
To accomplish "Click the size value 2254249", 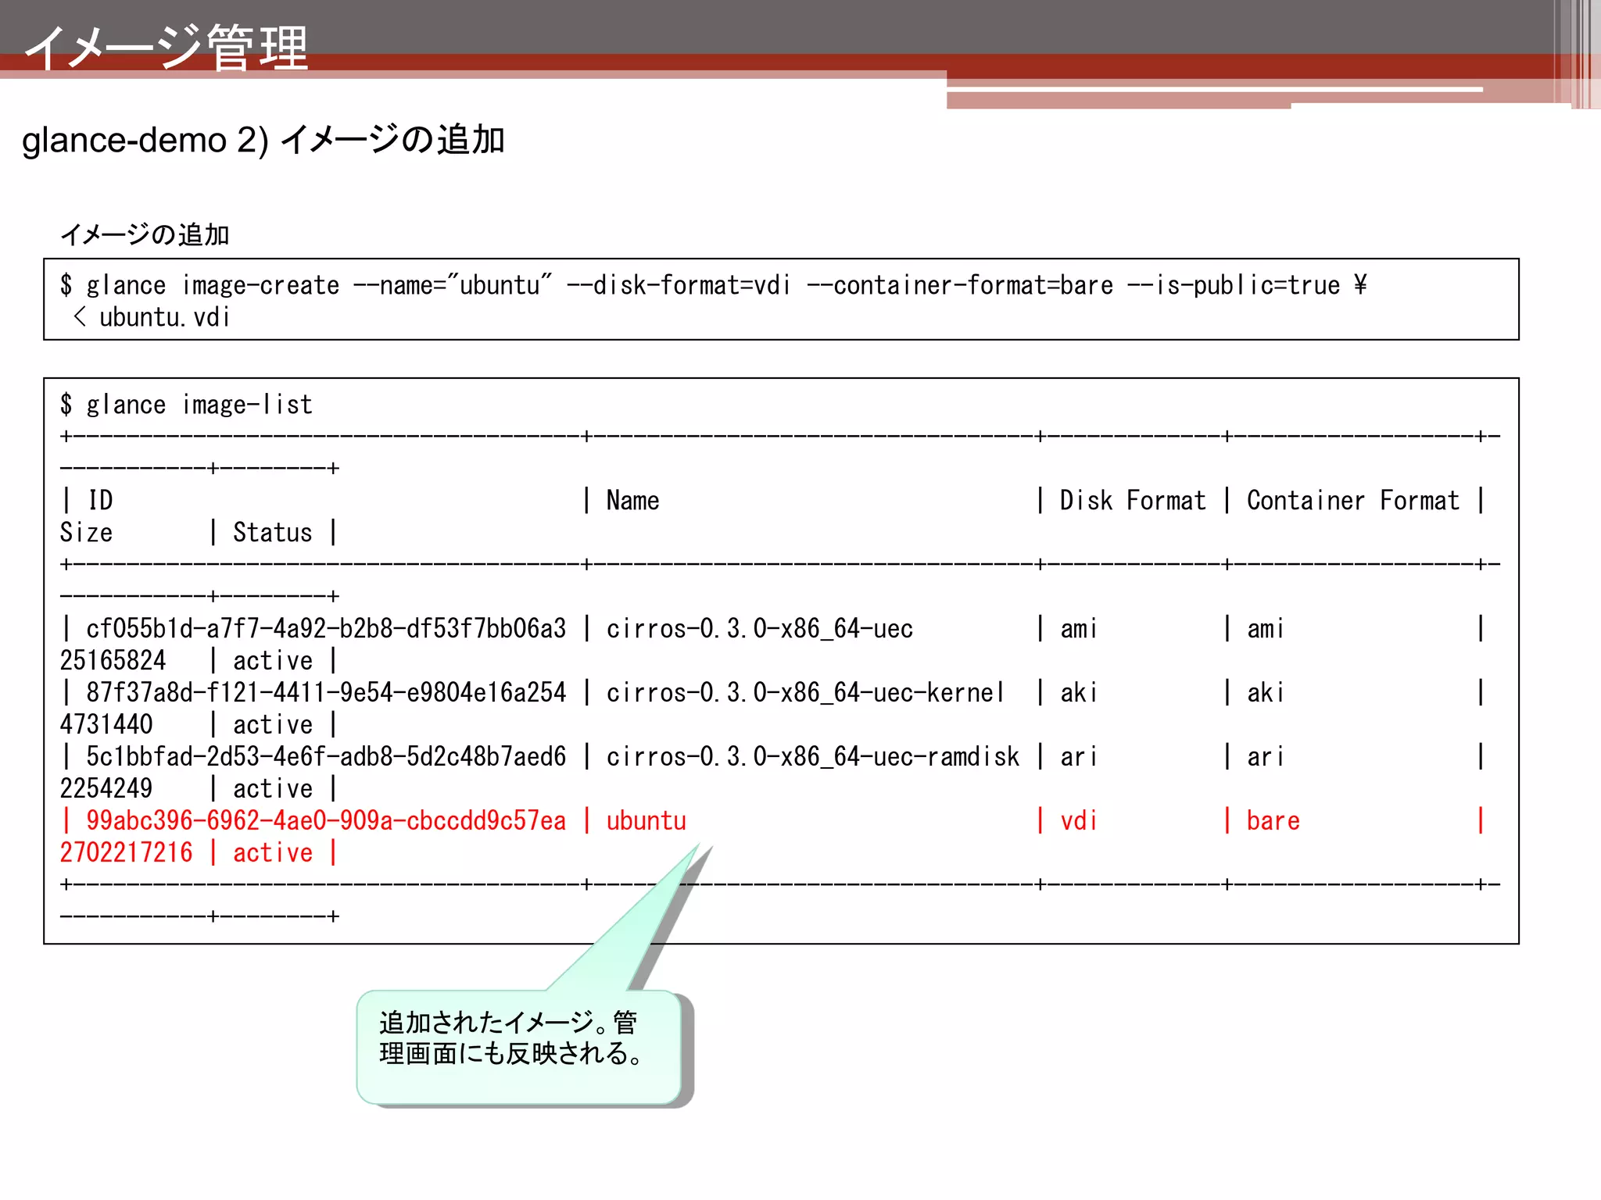I will [106, 788].
